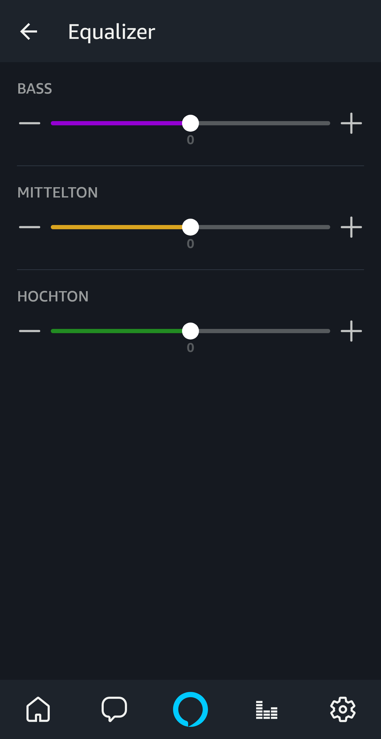Open Settings via the gear icon
381x739 pixels.
pos(343,709)
